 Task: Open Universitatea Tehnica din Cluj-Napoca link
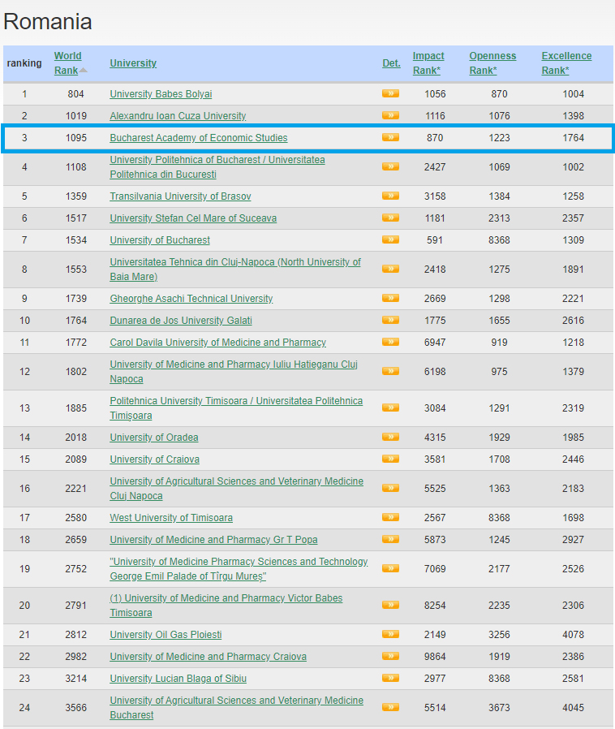click(235, 270)
